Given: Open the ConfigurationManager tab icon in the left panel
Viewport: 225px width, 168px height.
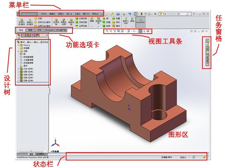Looking at the screenshot, I should 28,35.
